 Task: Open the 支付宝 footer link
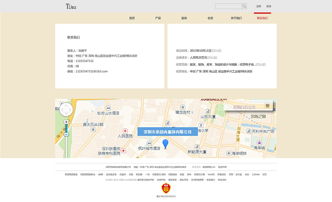click(239, 174)
